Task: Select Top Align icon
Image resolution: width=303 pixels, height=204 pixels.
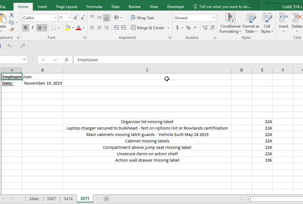Action: [92, 17]
